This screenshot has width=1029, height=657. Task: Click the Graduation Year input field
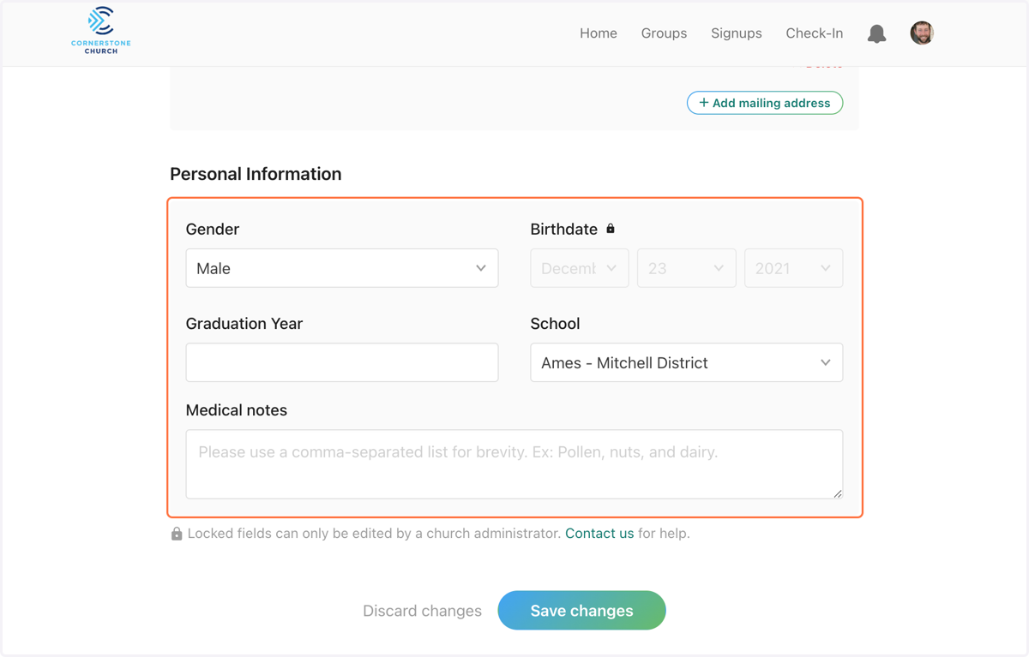(x=342, y=362)
